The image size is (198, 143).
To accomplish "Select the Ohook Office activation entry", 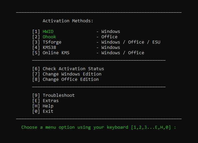I will click(49, 37).
